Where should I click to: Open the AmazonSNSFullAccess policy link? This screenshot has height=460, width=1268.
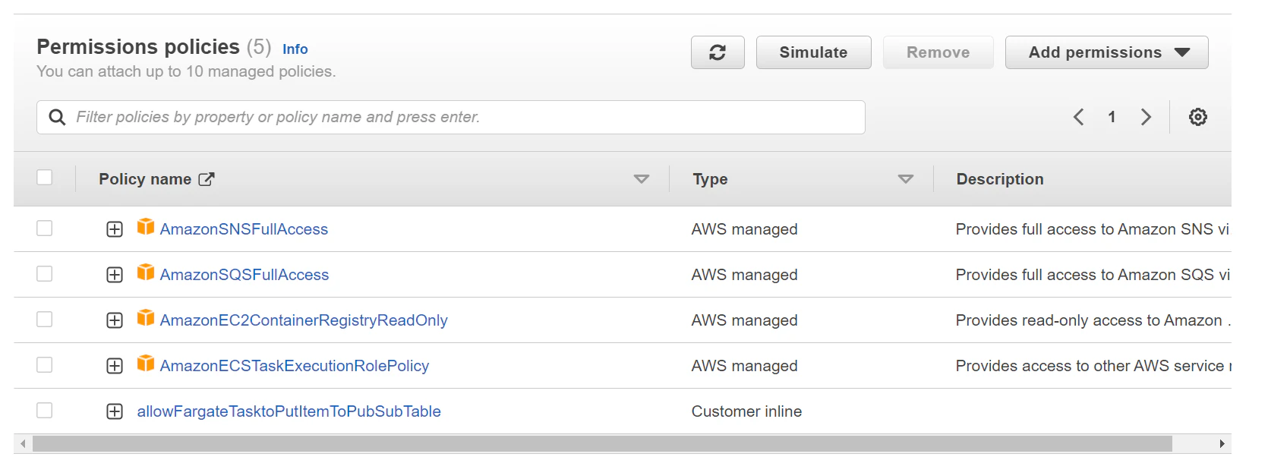pyautogui.click(x=244, y=229)
